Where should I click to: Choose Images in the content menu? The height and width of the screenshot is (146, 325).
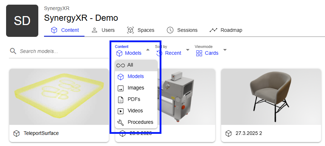[136, 88]
